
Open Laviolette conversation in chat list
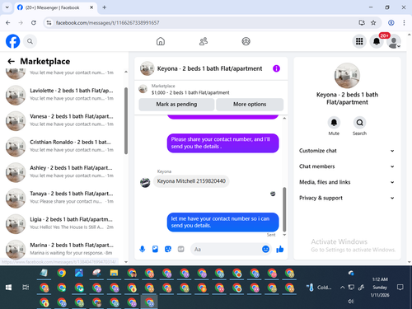(x=63, y=95)
